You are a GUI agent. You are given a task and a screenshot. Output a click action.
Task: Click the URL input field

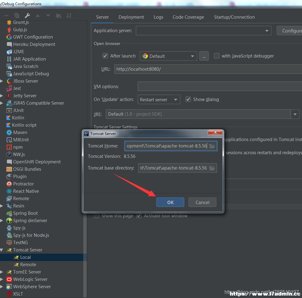(208, 69)
